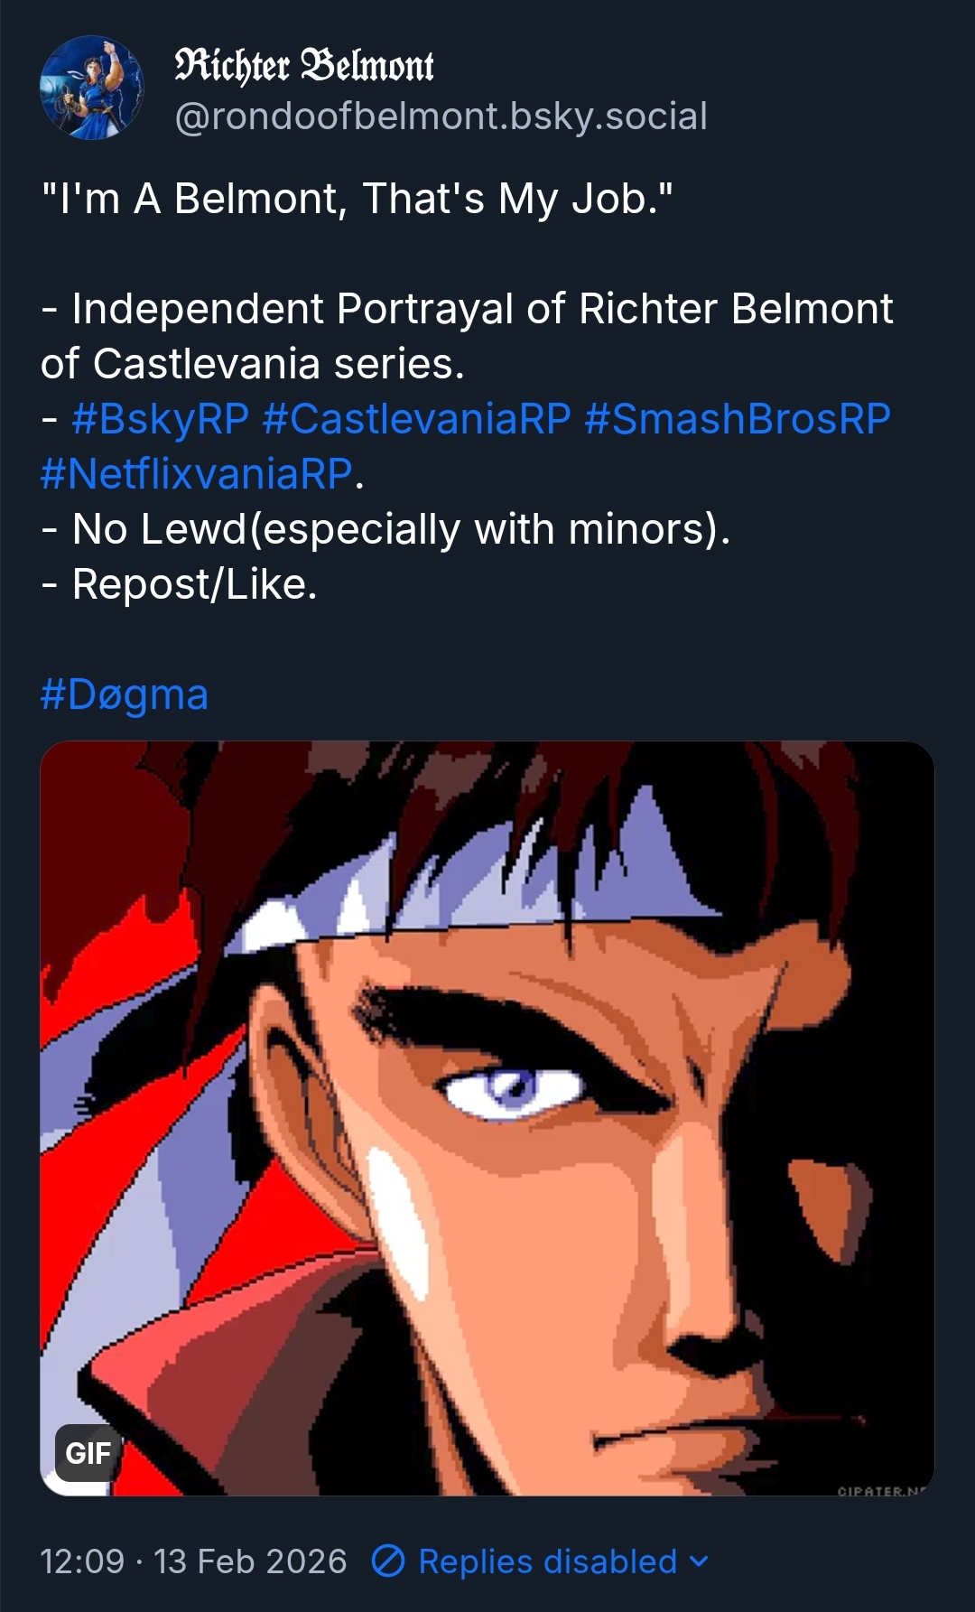Click the "Independent Portrayal of Richter Belmont" text
Screen dimensions: 975x1612
(481, 309)
